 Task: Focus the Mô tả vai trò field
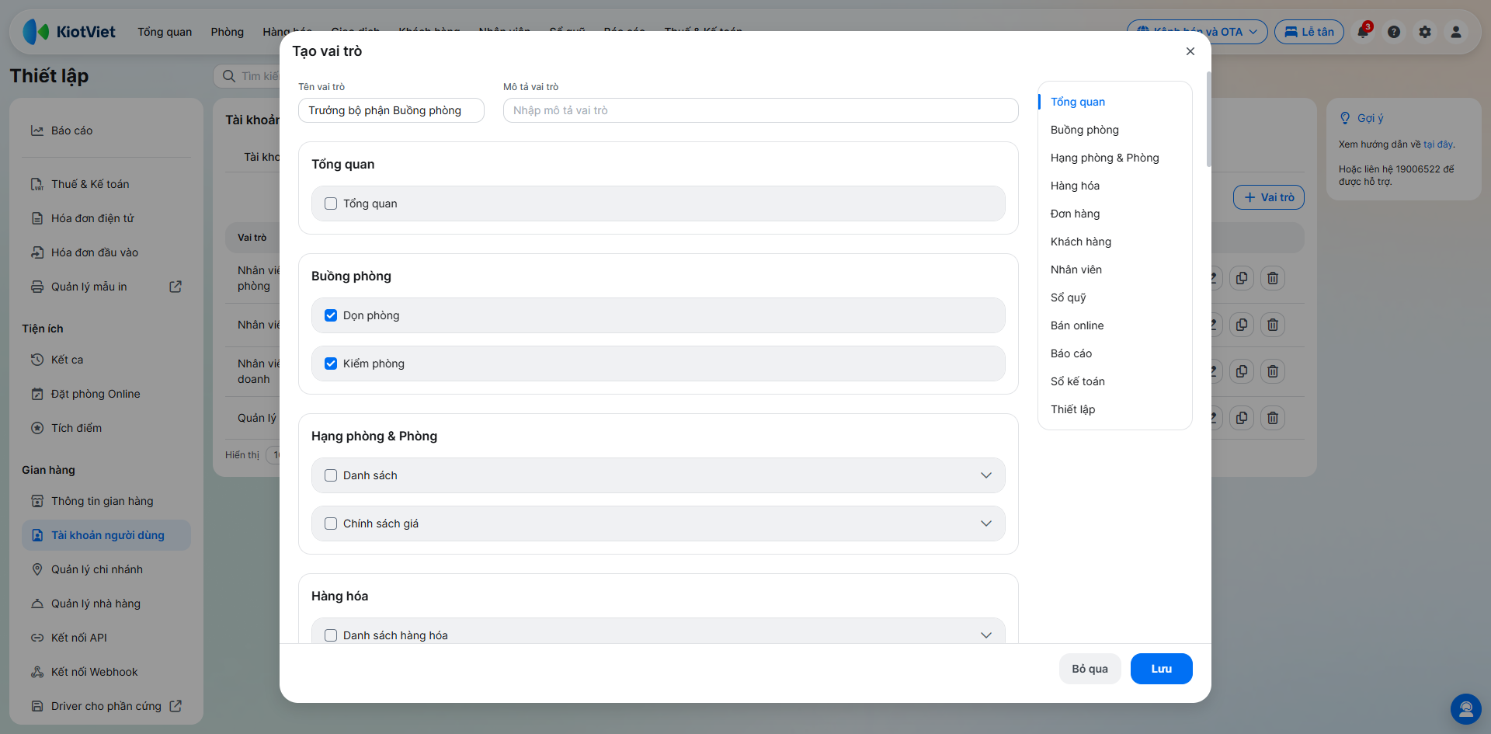tap(761, 110)
